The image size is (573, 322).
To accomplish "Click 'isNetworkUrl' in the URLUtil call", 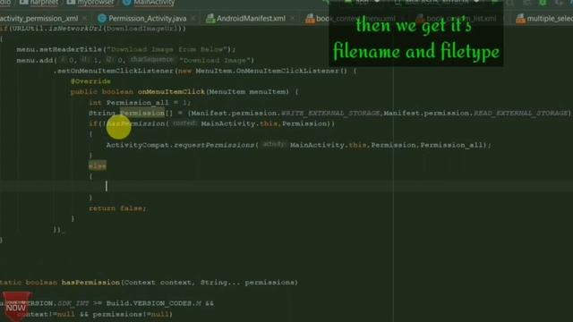I will [x=75, y=29].
